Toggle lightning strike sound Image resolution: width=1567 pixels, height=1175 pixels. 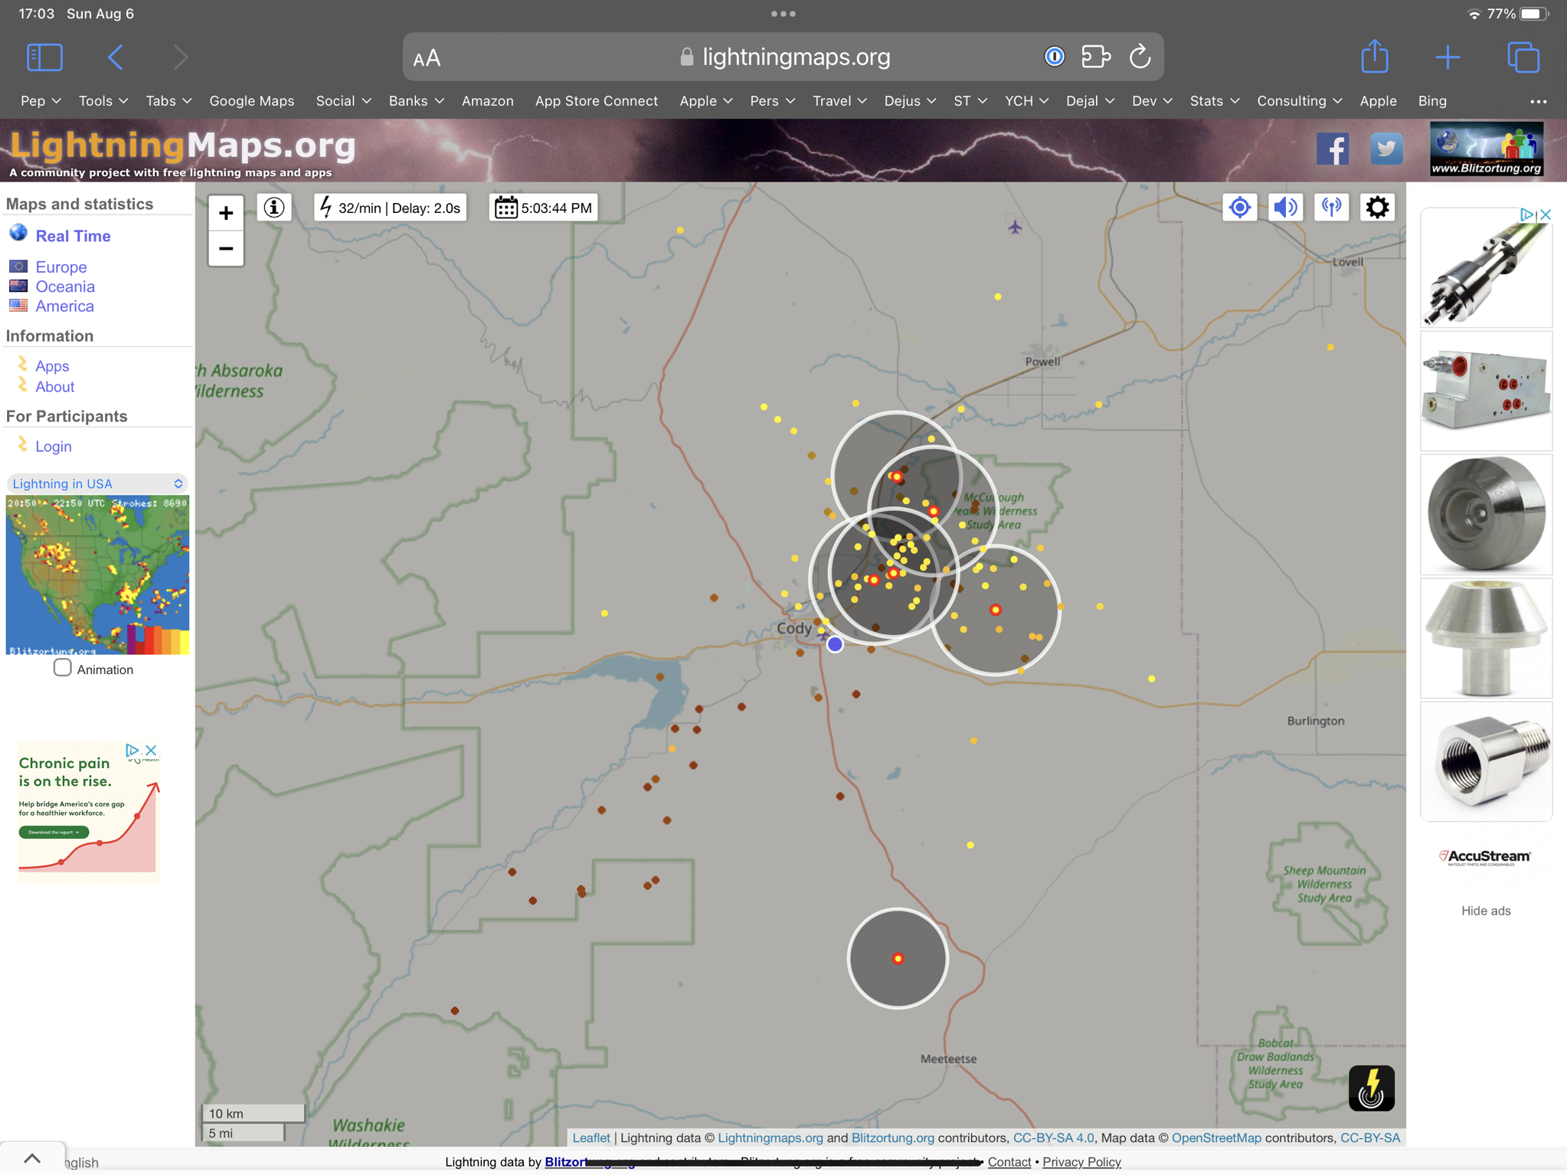click(1285, 208)
